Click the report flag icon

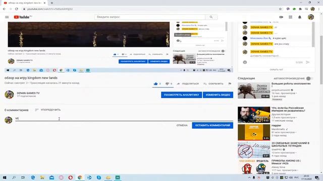point(230,83)
